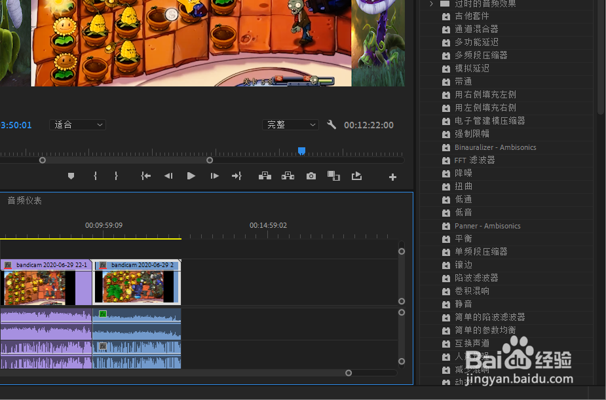606x400 pixels.
Task: Click time ruler at 00:14:59:02
Action: point(268,225)
